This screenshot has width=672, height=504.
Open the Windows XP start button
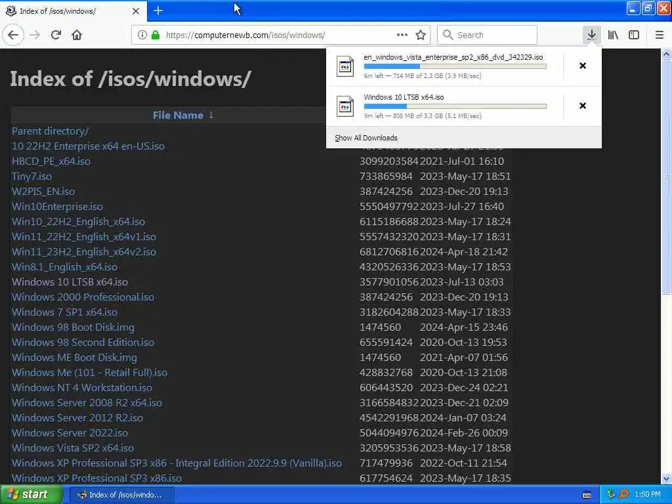click(x=31, y=495)
